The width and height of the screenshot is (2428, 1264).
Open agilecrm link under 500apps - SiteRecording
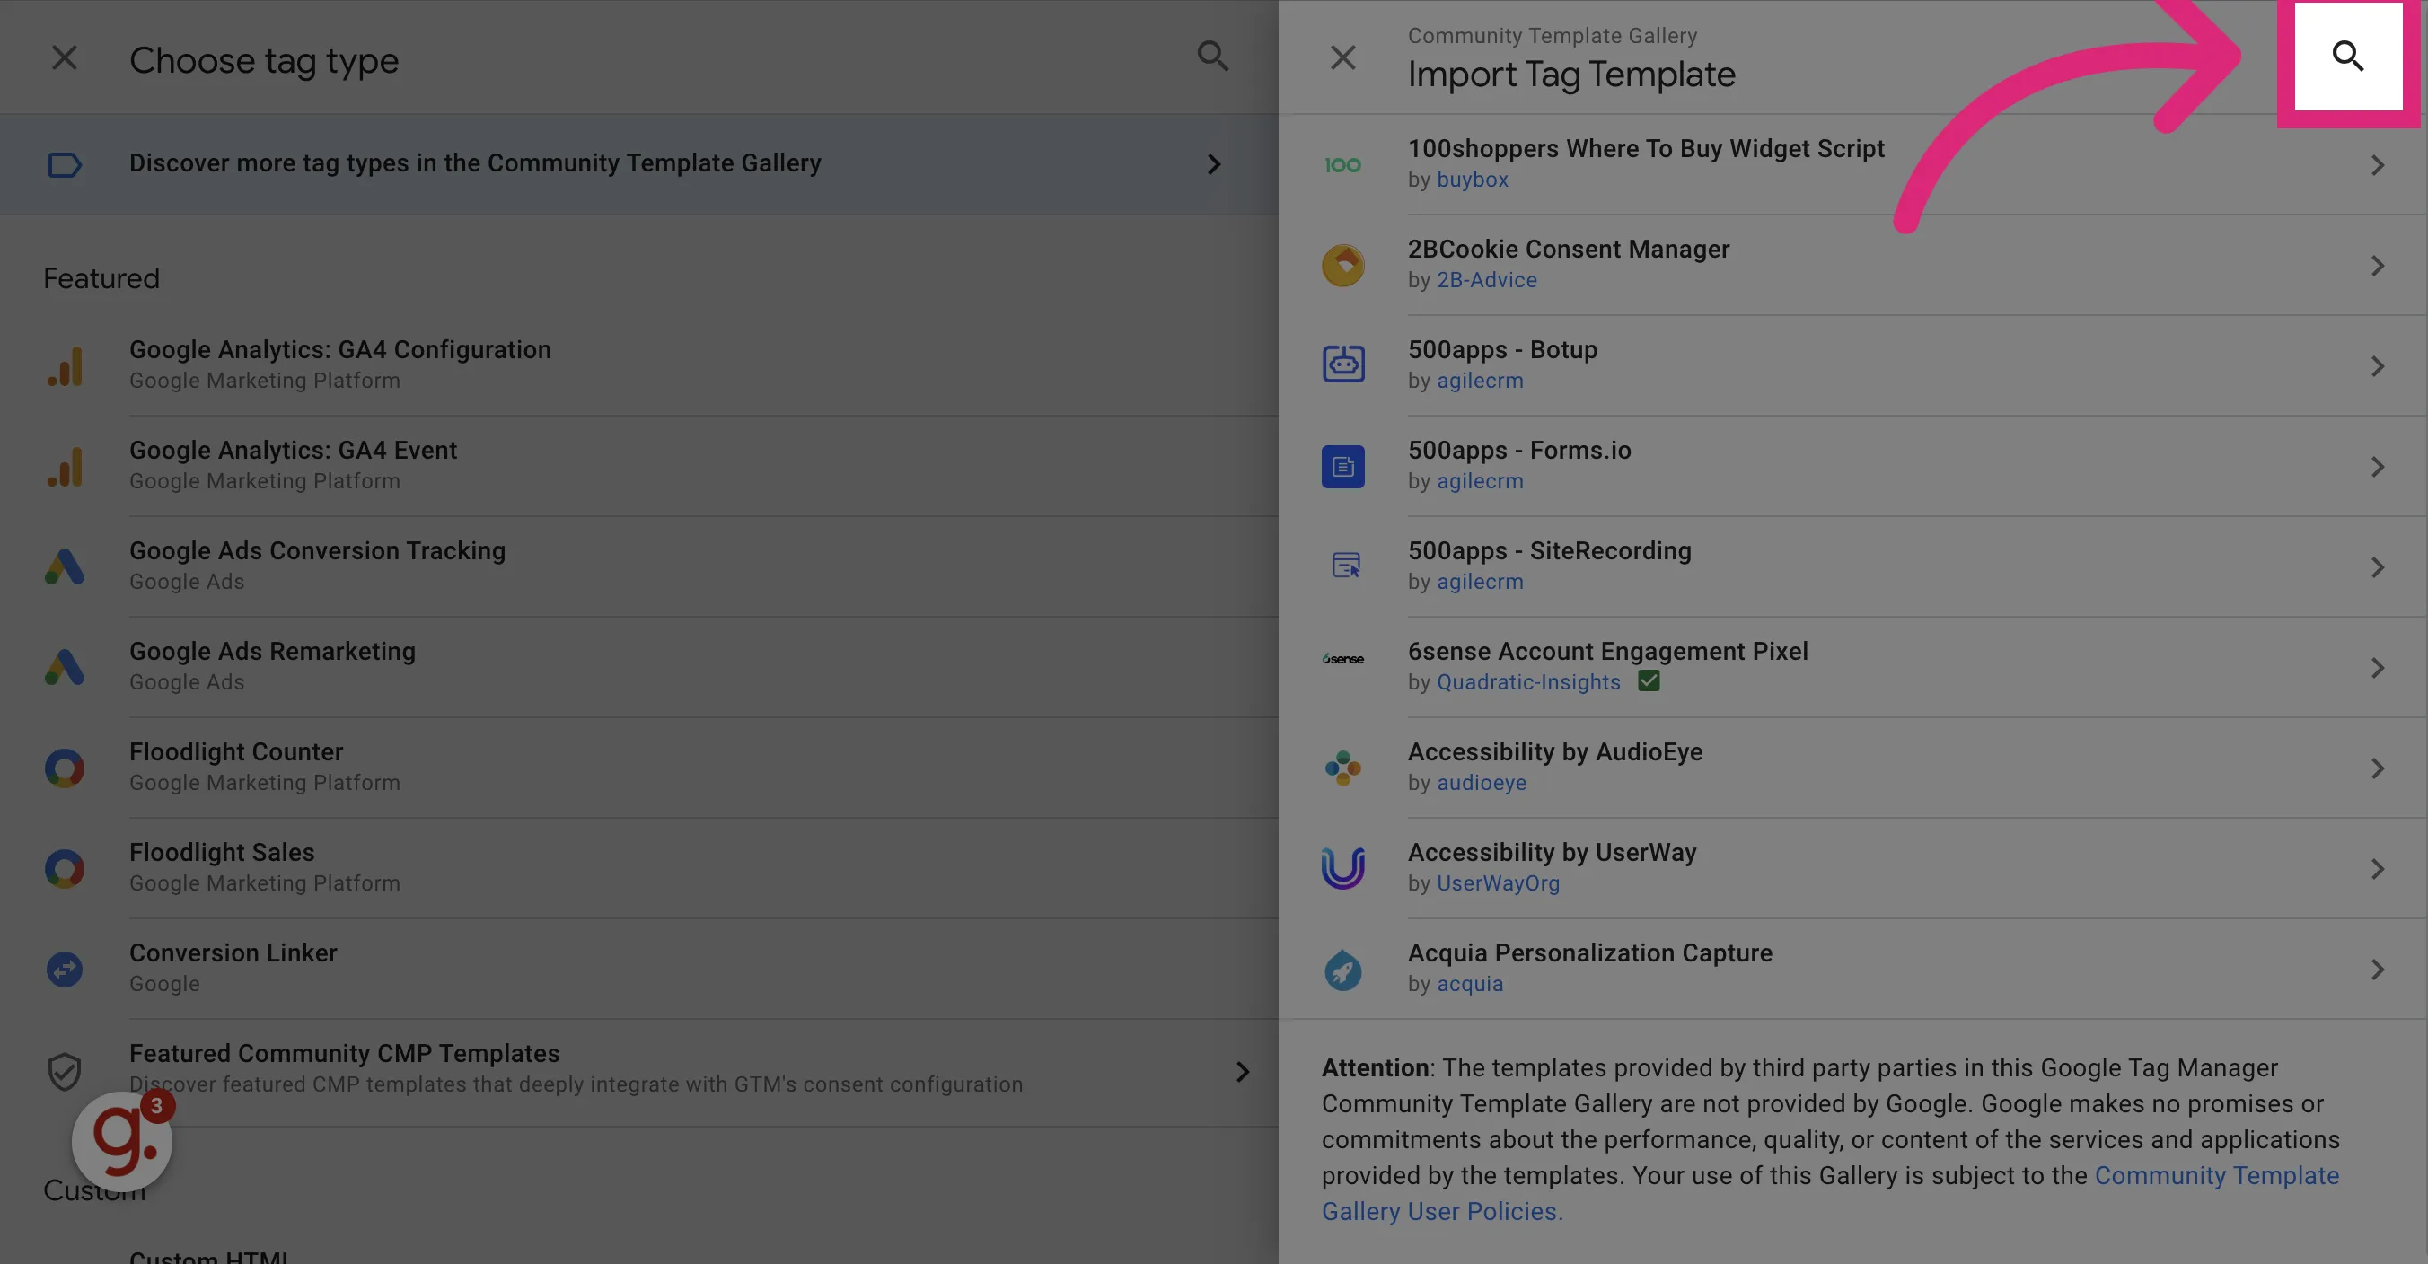pos(1480,582)
